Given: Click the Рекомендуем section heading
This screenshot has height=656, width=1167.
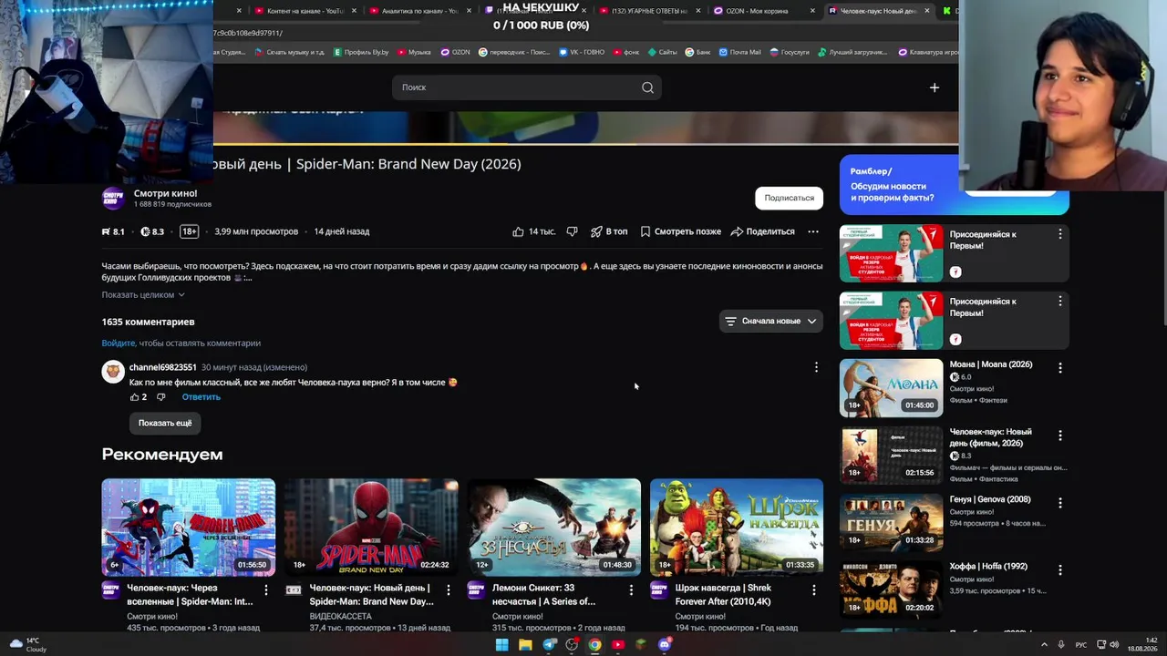Looking at the screenshot, I should [x=162, y=454].
